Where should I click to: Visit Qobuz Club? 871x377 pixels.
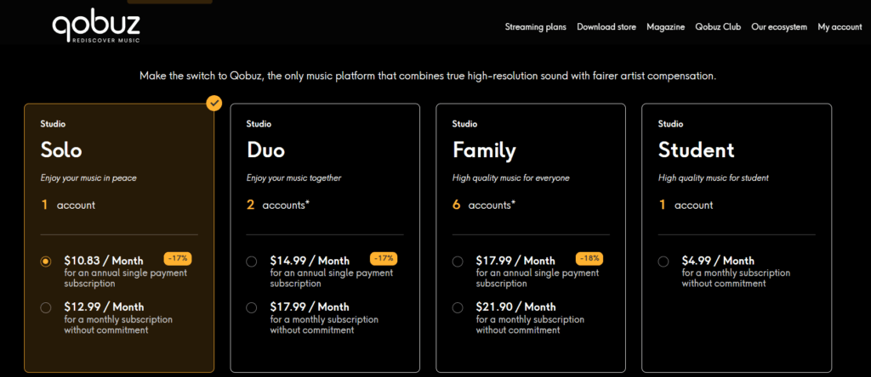718,27
